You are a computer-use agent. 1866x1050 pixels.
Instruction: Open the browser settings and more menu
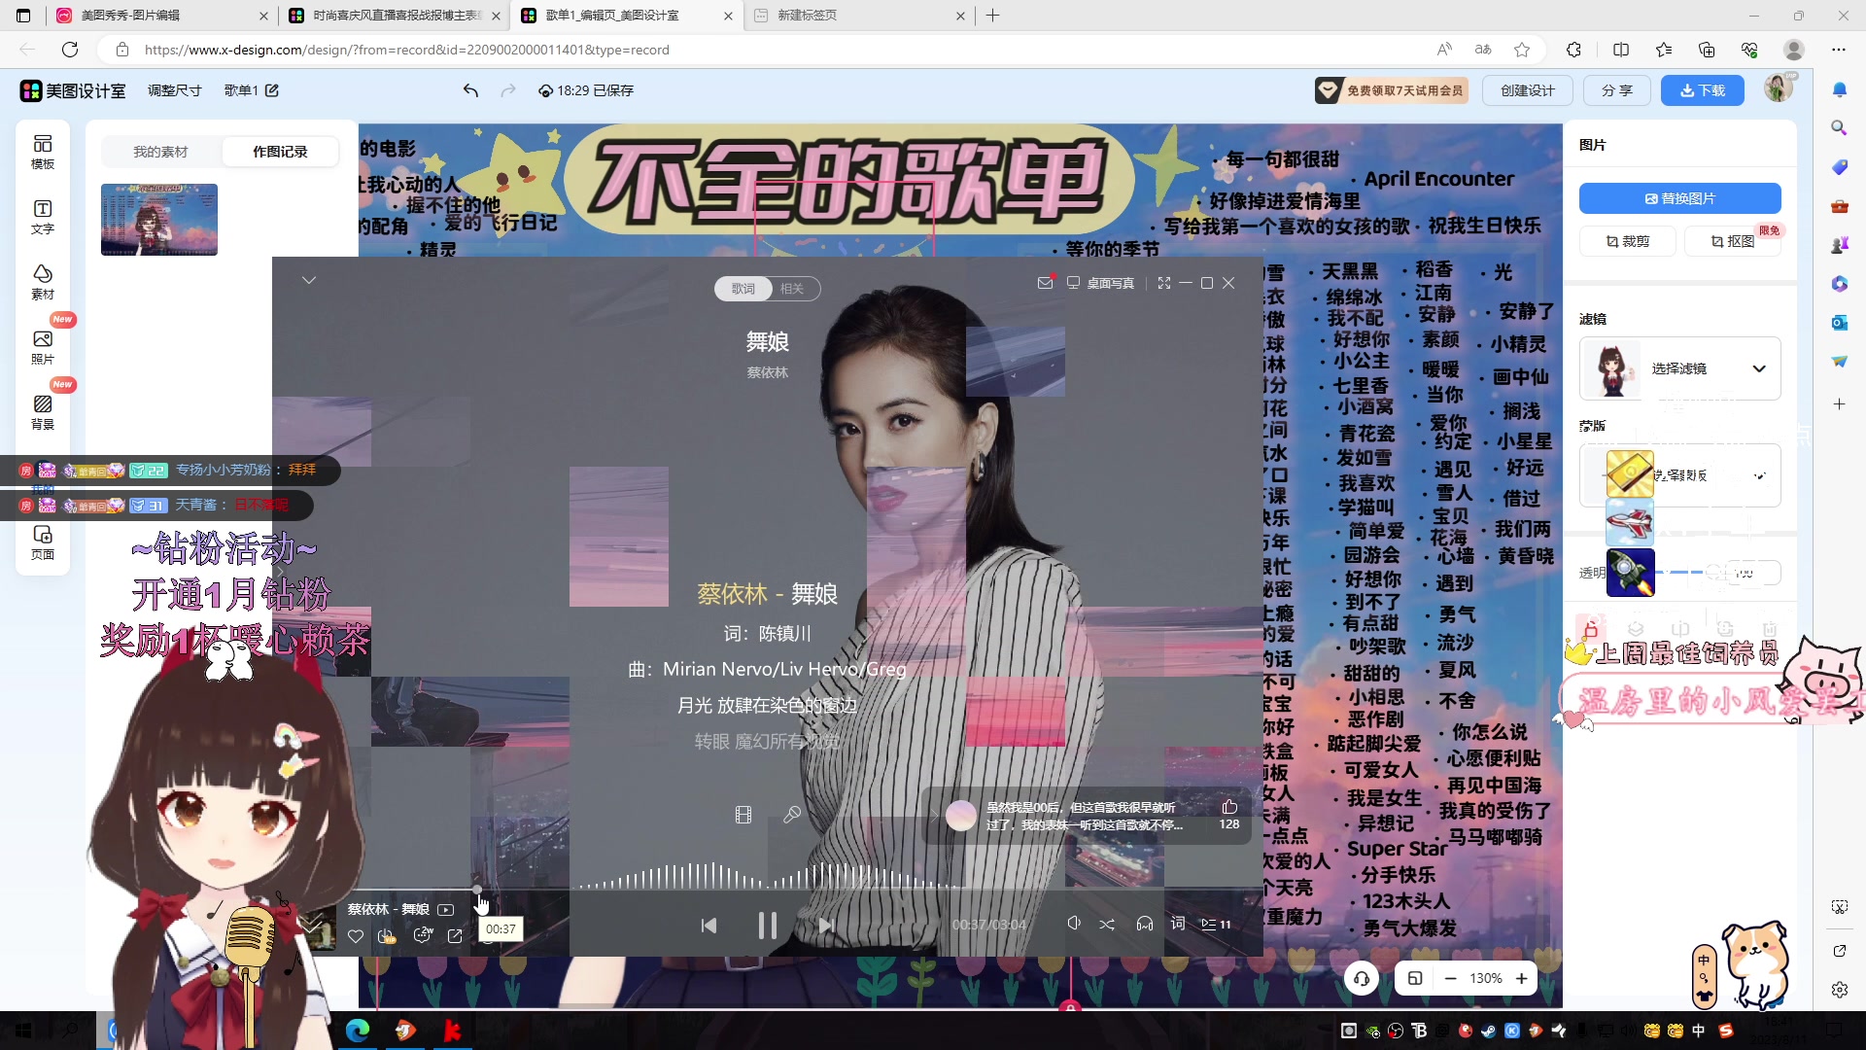(x=1839, y=50)
